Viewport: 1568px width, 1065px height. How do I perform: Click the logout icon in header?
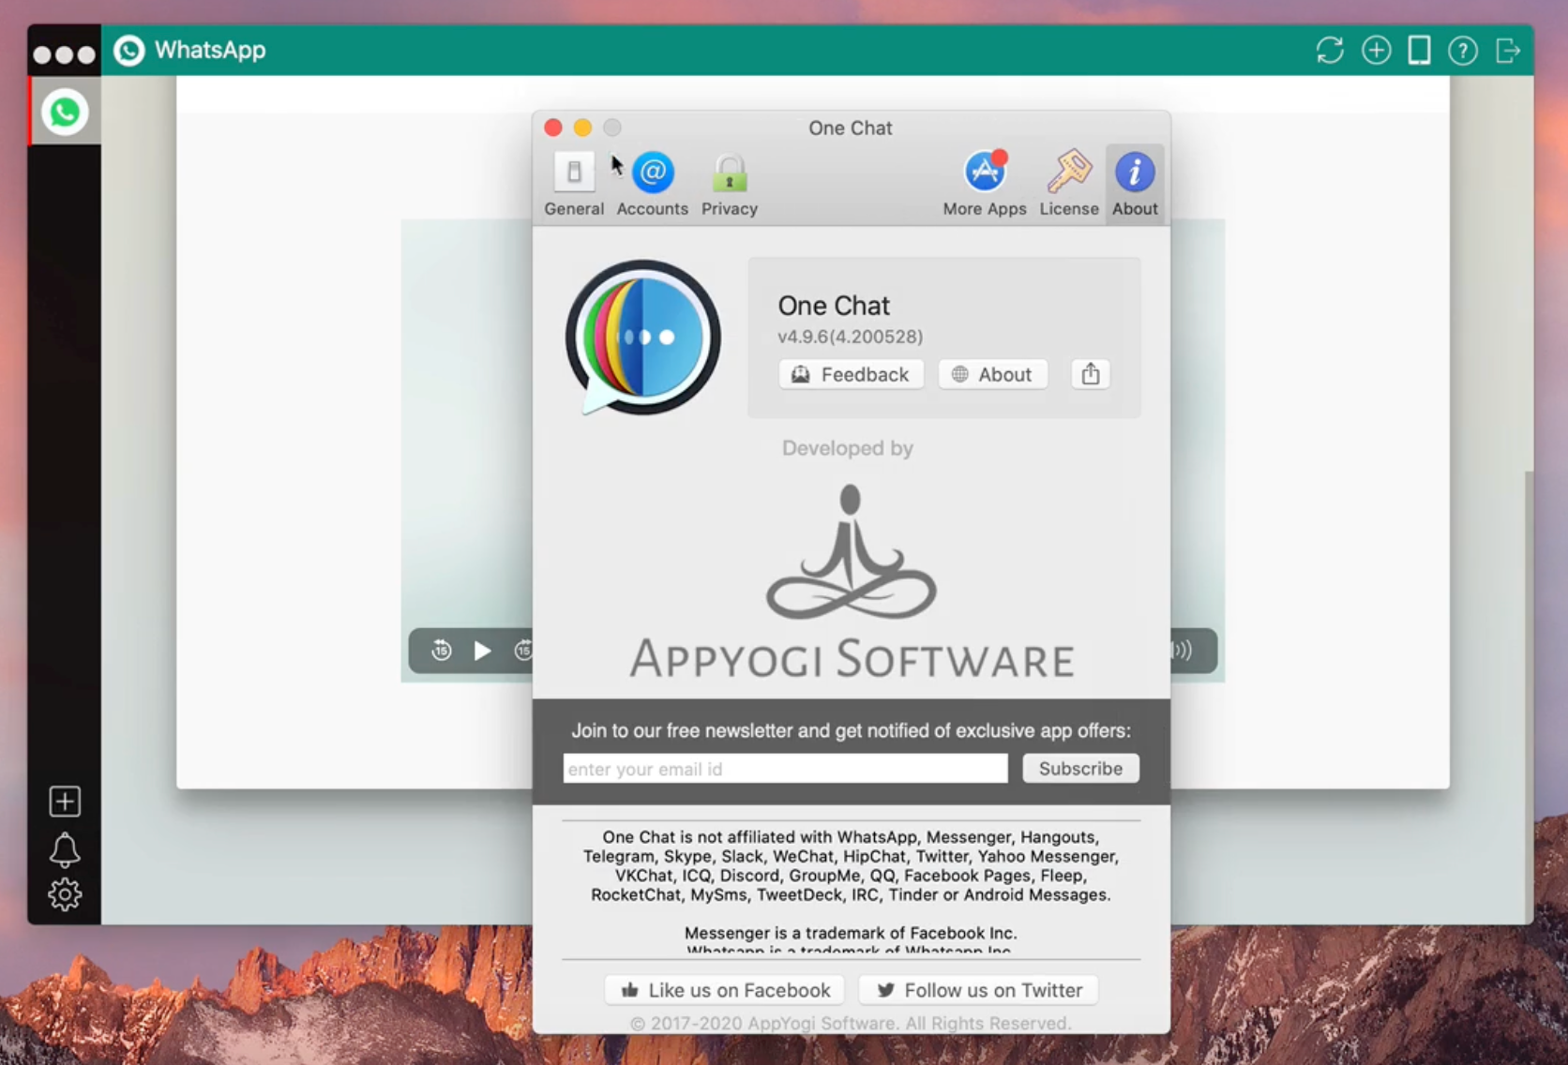coord(1508,50)
